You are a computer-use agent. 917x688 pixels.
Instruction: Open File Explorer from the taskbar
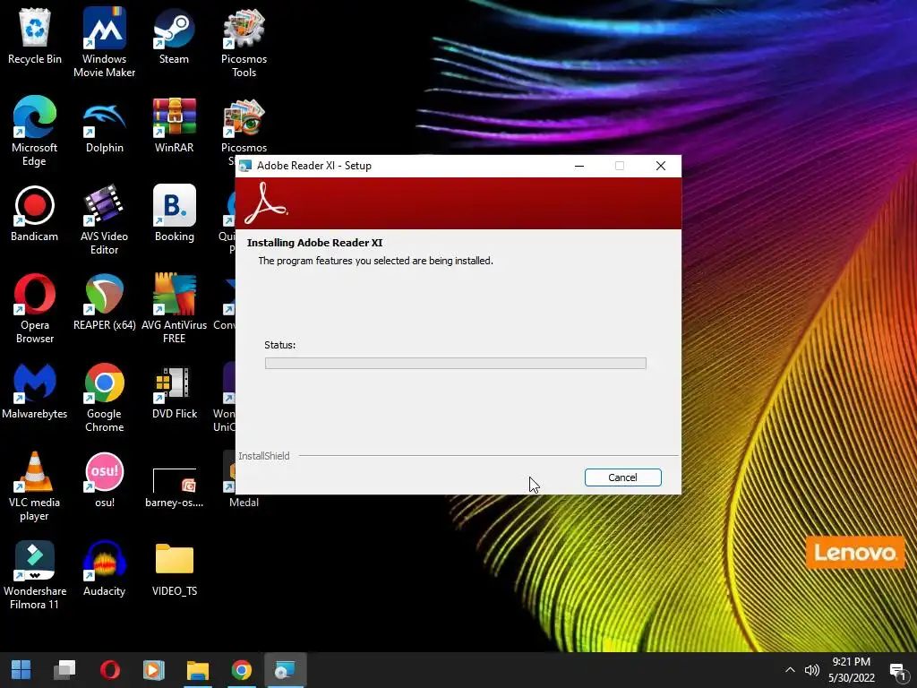point(198,670)
